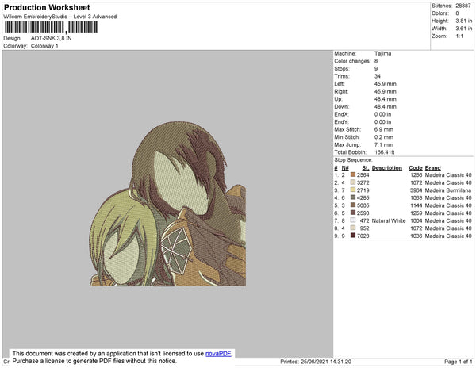Screen dimensions: 476x368
Task: Click the Code column header
Action: [x=415, y=168]
